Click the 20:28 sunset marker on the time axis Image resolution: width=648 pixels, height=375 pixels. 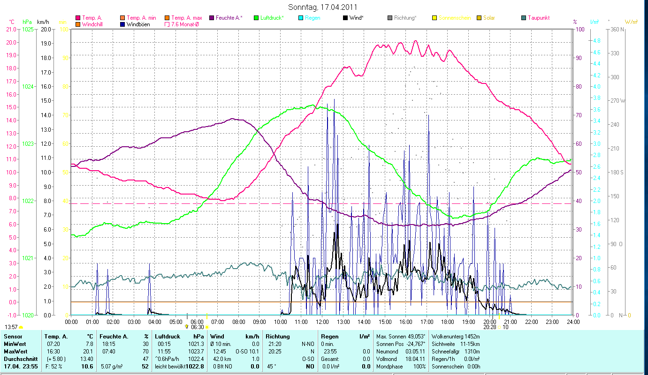(490, 327)
